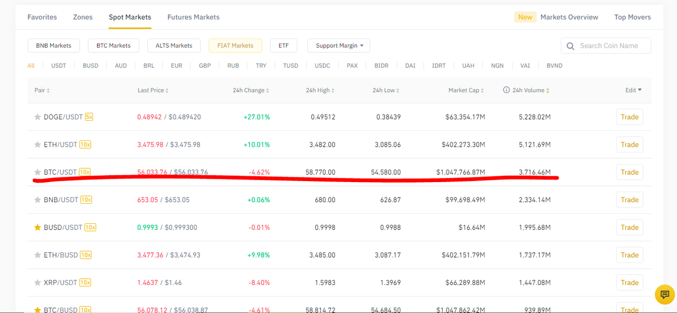Open the Edit columns dropdown
677x313 pixels.
tap(633, 90)
